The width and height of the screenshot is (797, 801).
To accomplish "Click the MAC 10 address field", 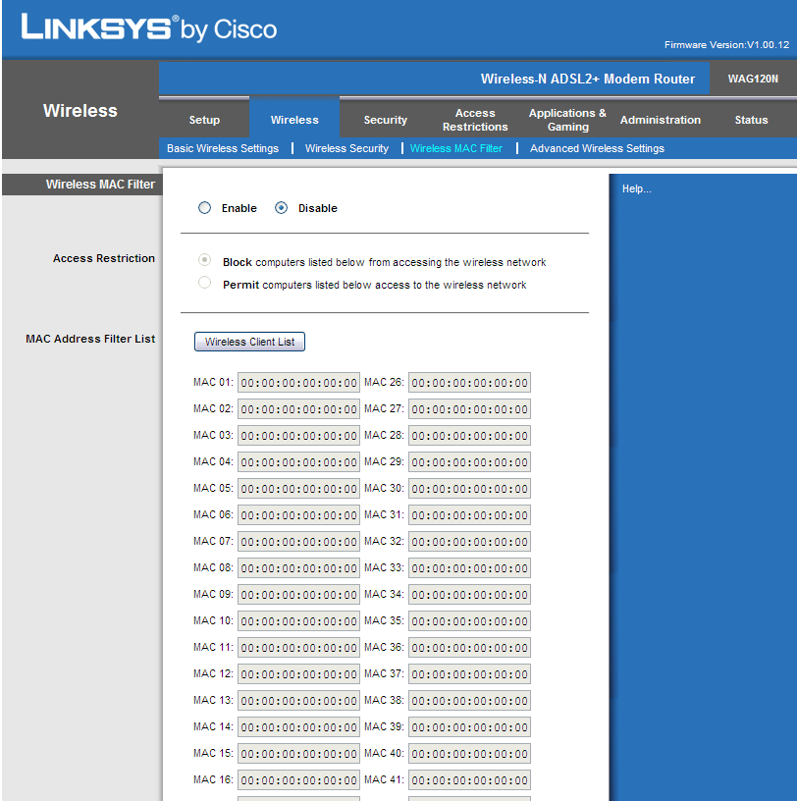I will [x=298, y=621].
